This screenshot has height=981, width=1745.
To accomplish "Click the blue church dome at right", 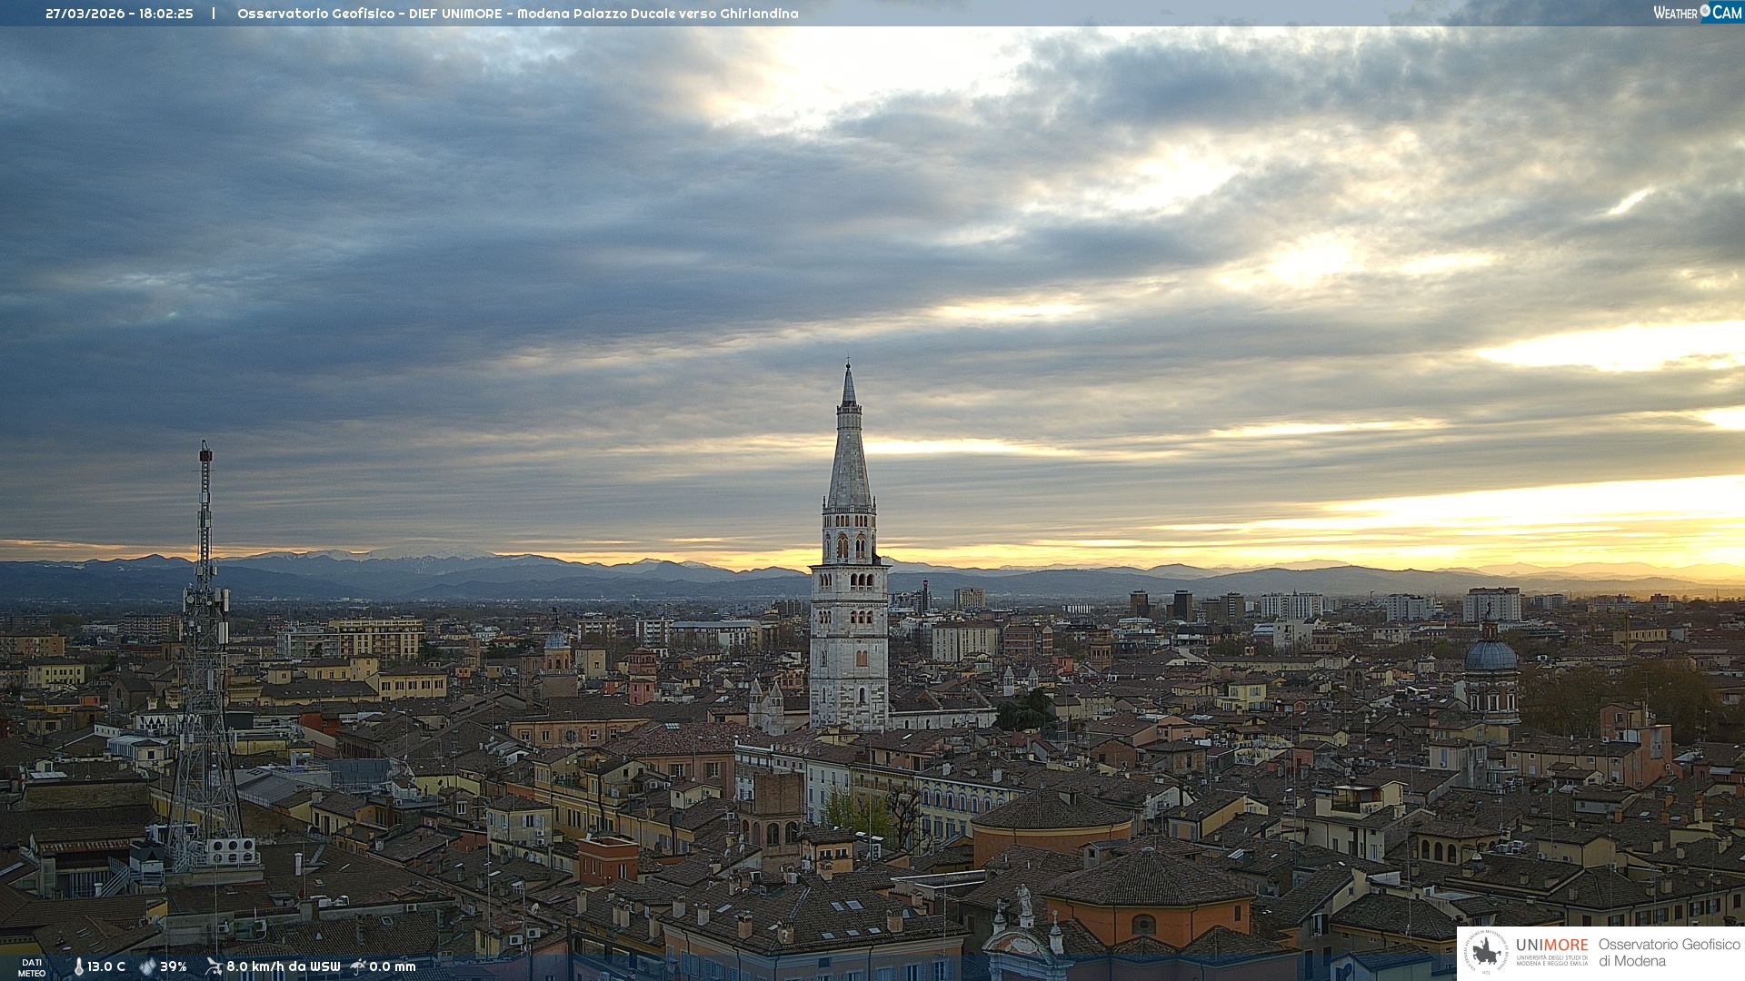I will pos(1491,655).
